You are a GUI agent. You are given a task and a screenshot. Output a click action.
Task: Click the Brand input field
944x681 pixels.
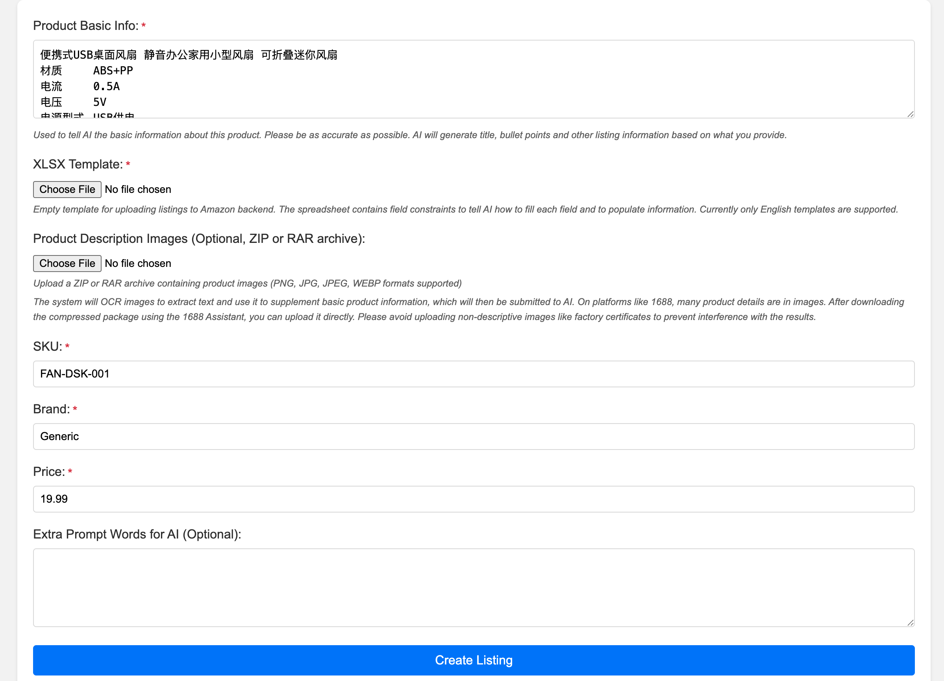[474, 436]
